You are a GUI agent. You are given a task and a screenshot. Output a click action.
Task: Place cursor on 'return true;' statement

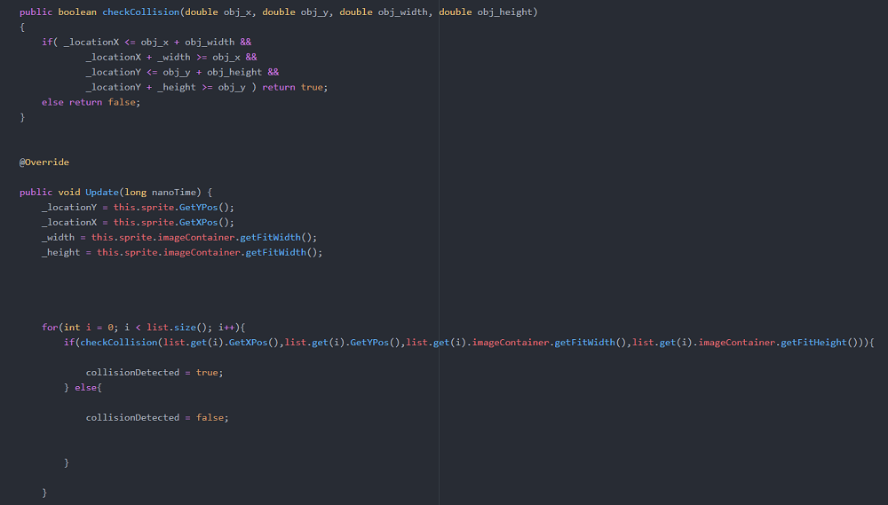pos(295,87)
